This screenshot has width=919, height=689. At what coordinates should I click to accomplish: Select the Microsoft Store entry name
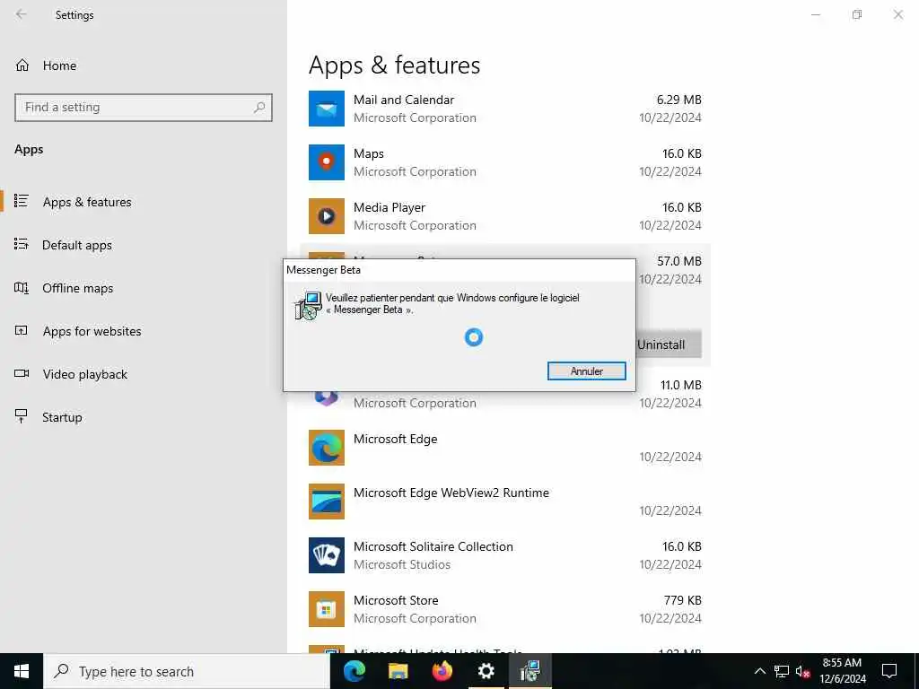(396, 600)
